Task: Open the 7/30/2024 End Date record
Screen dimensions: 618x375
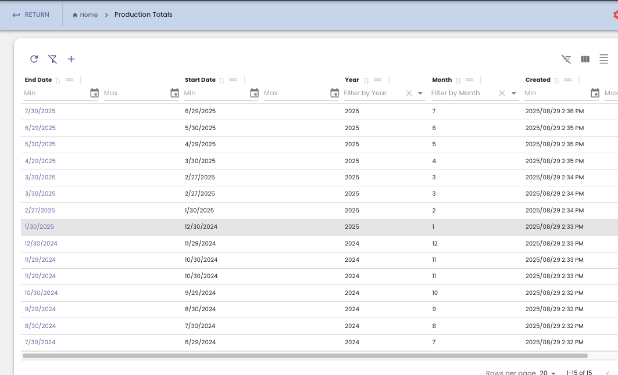Action: pyautogui.click(x=40, y=342)
